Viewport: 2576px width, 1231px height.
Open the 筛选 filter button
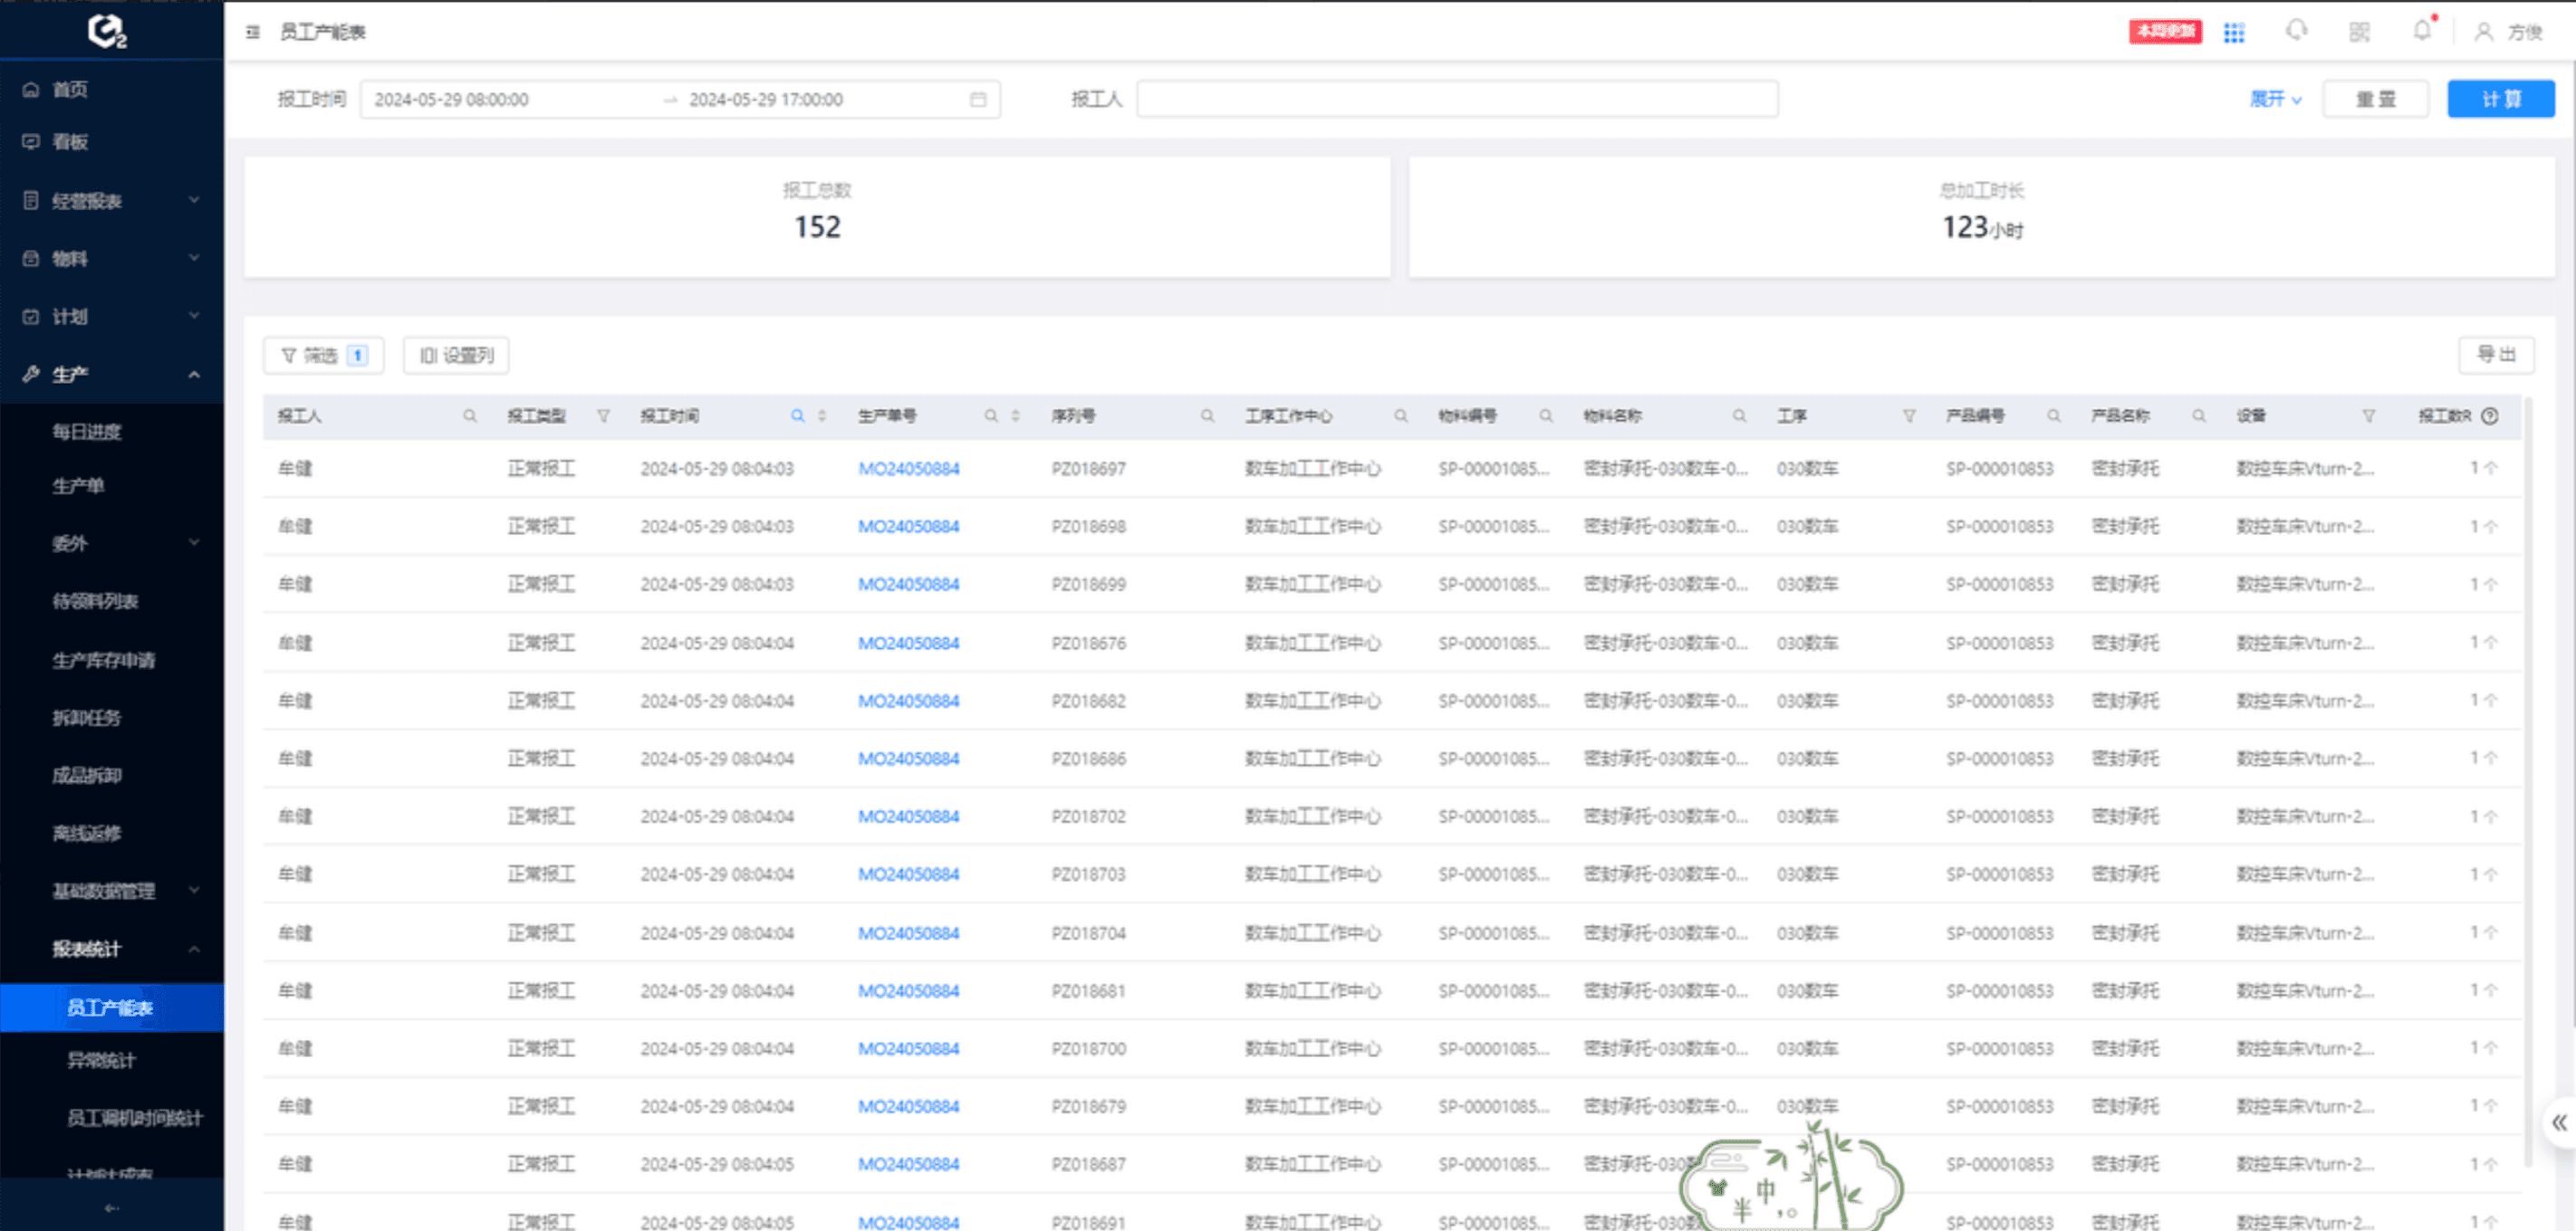tap(324, 356)
